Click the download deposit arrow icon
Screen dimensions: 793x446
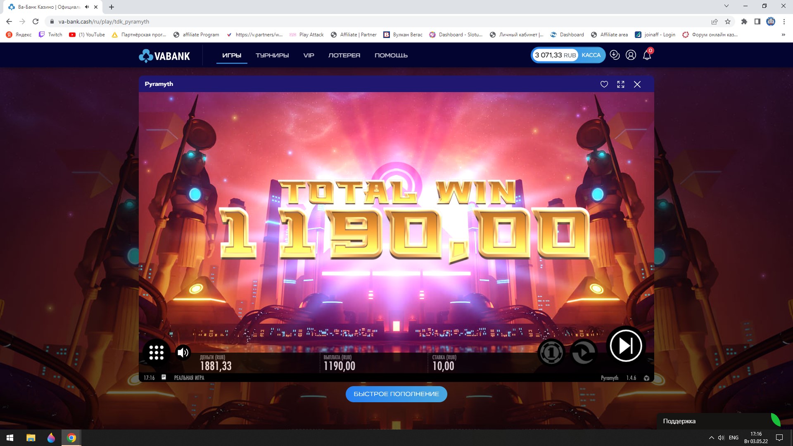(615, 55)
